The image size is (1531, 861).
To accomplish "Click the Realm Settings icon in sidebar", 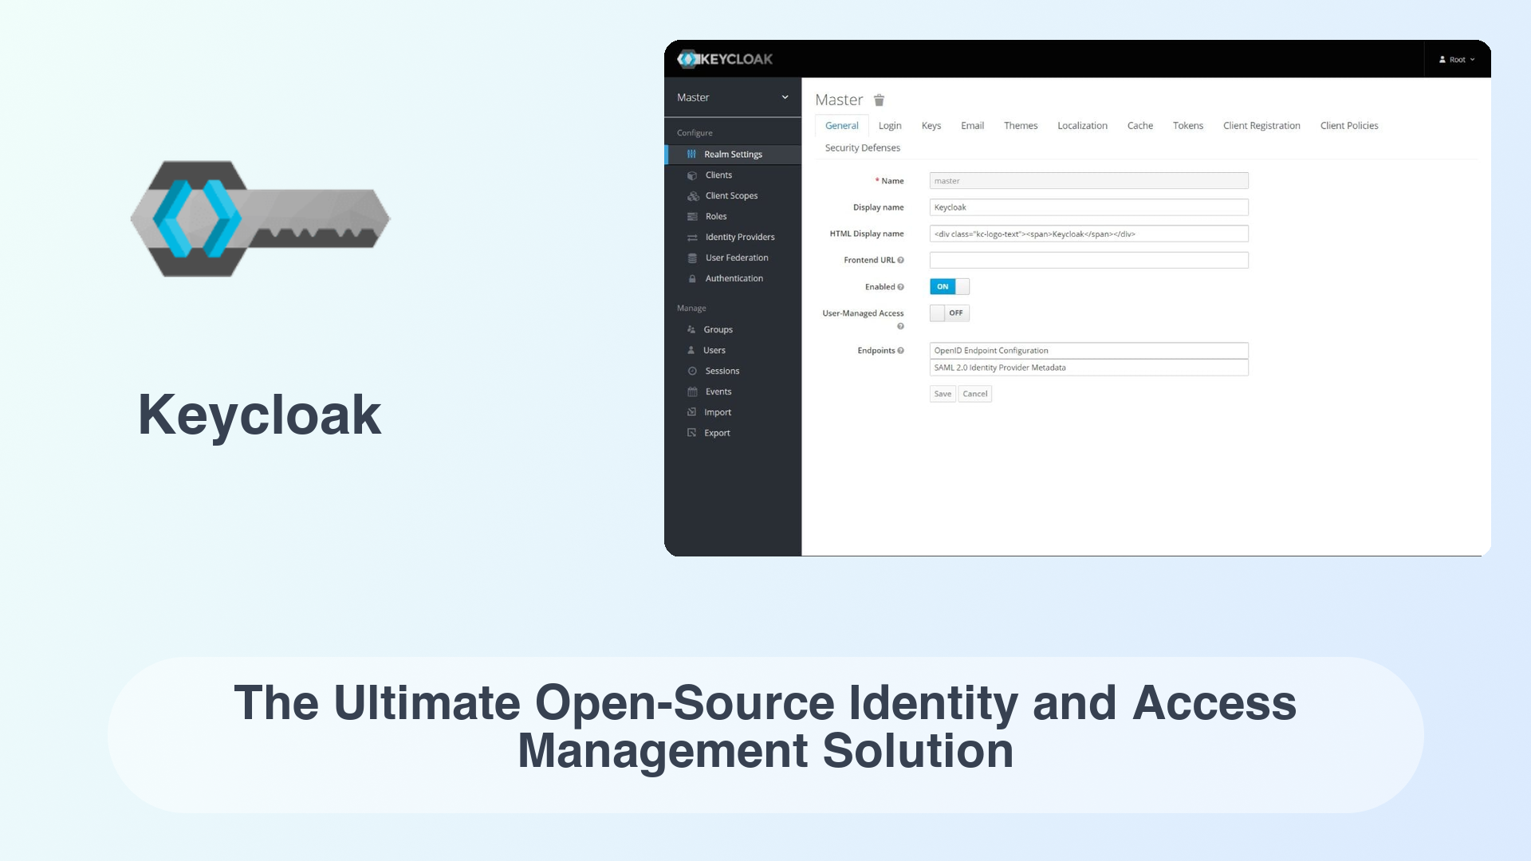I will (691, 154).
